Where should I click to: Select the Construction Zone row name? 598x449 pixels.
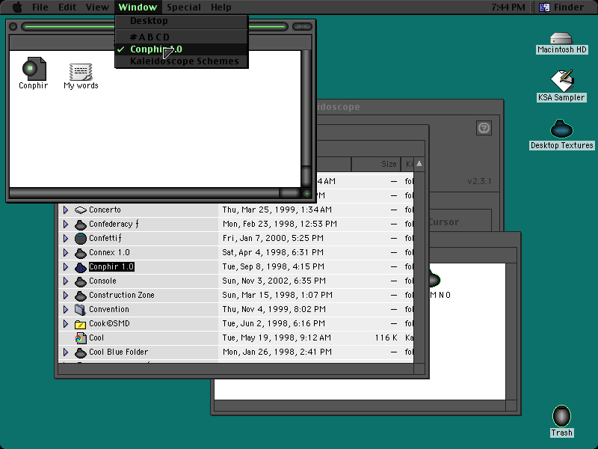coord(122,295)
